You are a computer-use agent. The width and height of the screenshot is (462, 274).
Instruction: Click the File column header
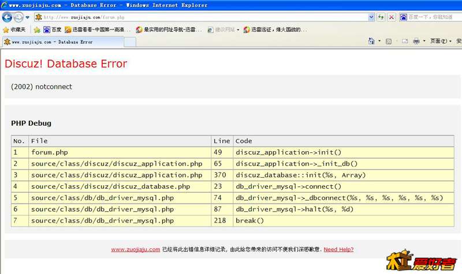pyautogui.click(x=120, y=141)
